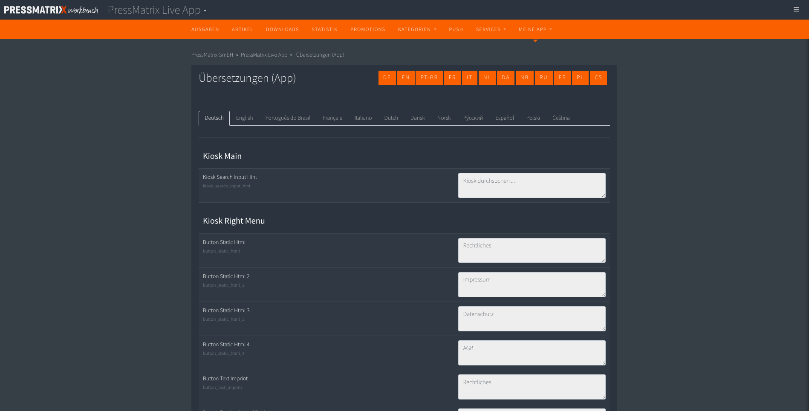Click the PT-BR language button

[x=429, y=78]
